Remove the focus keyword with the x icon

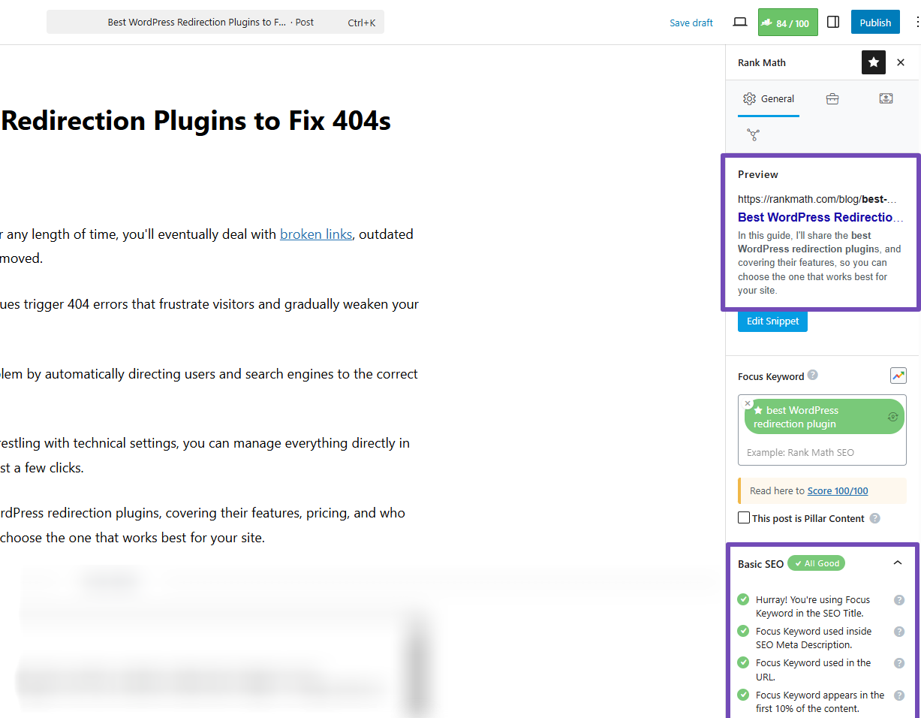tap(748, 404)
